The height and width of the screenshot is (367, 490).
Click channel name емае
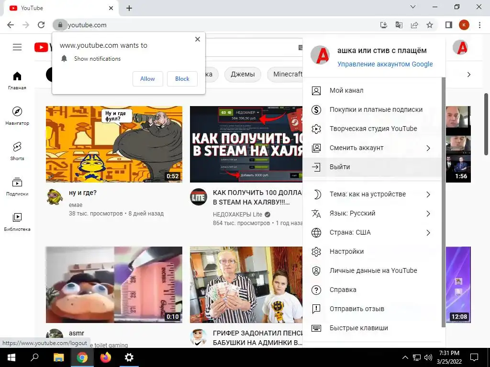pyautogui.click(x=76, y=205)
